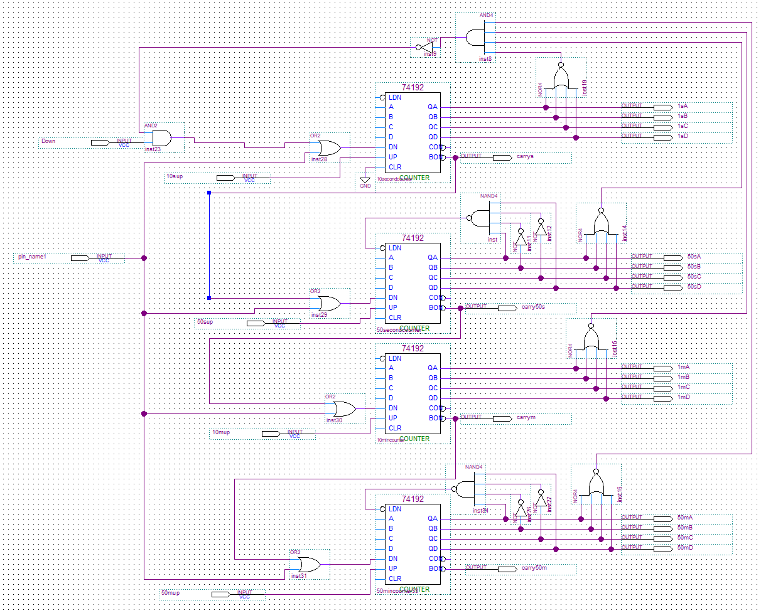Viewport: 761px width, 613px height.
Task: Select the AND2 gate inst23
Action: pos(161,137)
